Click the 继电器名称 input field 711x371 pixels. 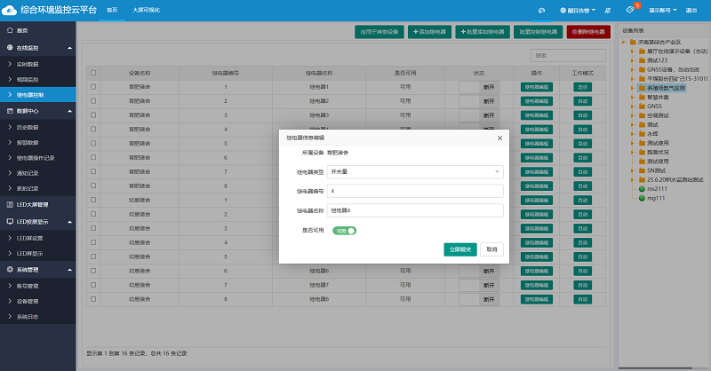(416, 210)
